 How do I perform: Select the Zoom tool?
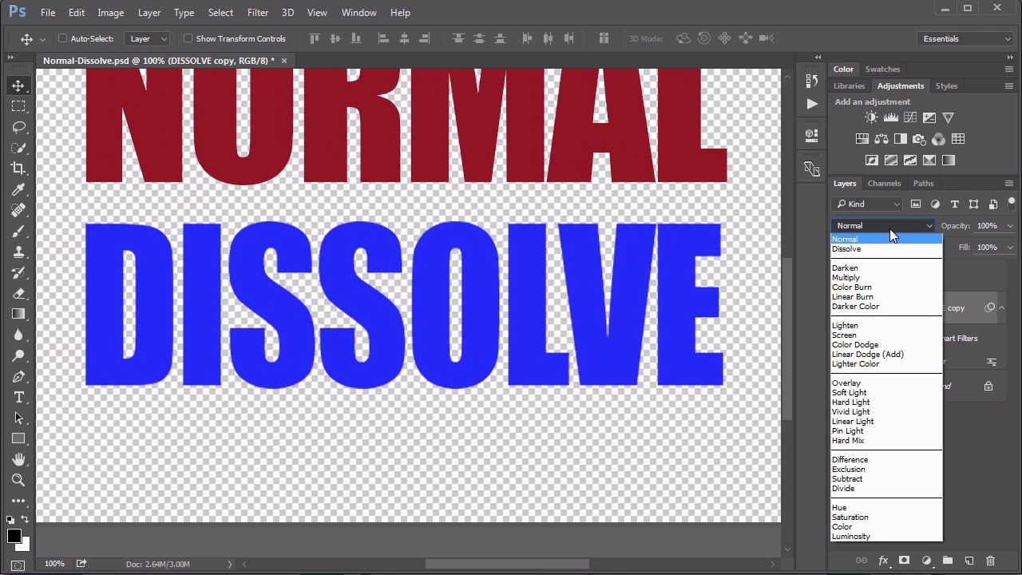tap(18, 480)
